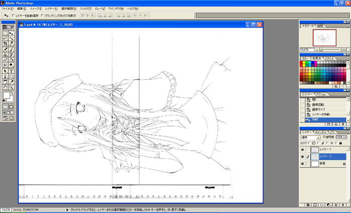Delete layer with Layers panel trash icon

(x=342, y=204)
